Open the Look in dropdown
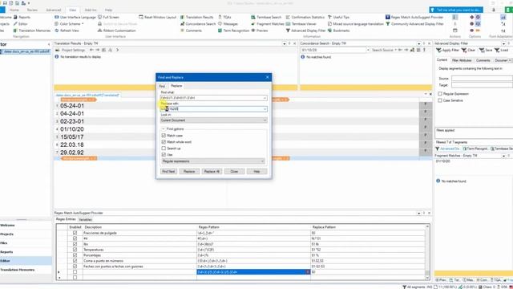Image resolution: width=513 pixels, height=289 pixels. pyautogui.click(x=265, y=120)
